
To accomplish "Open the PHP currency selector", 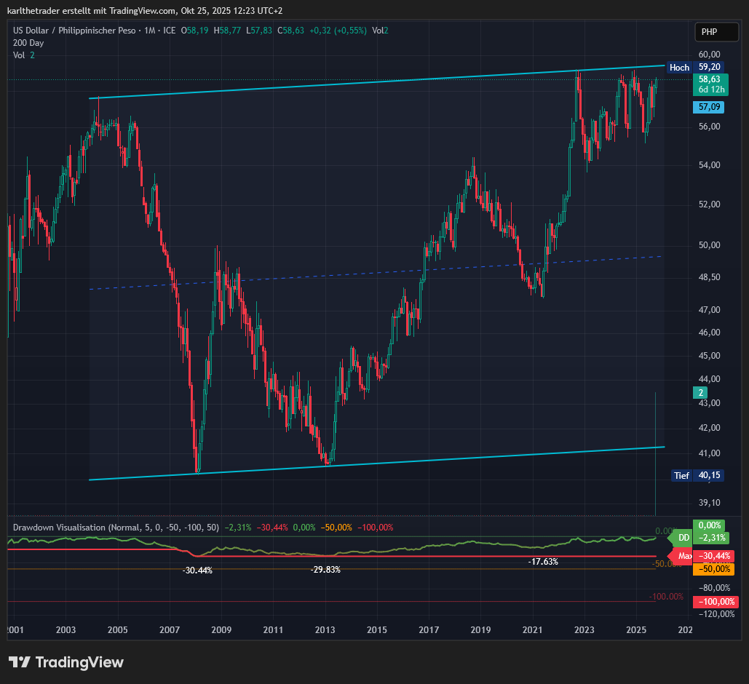I will 709,32.
